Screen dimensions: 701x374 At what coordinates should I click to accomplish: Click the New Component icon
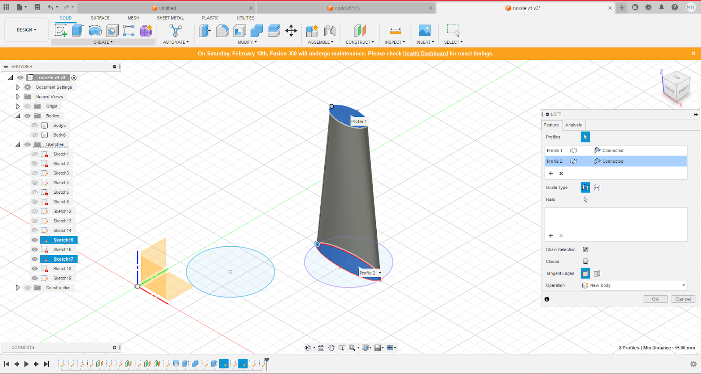pyautogui.click(x=312, y=31)
